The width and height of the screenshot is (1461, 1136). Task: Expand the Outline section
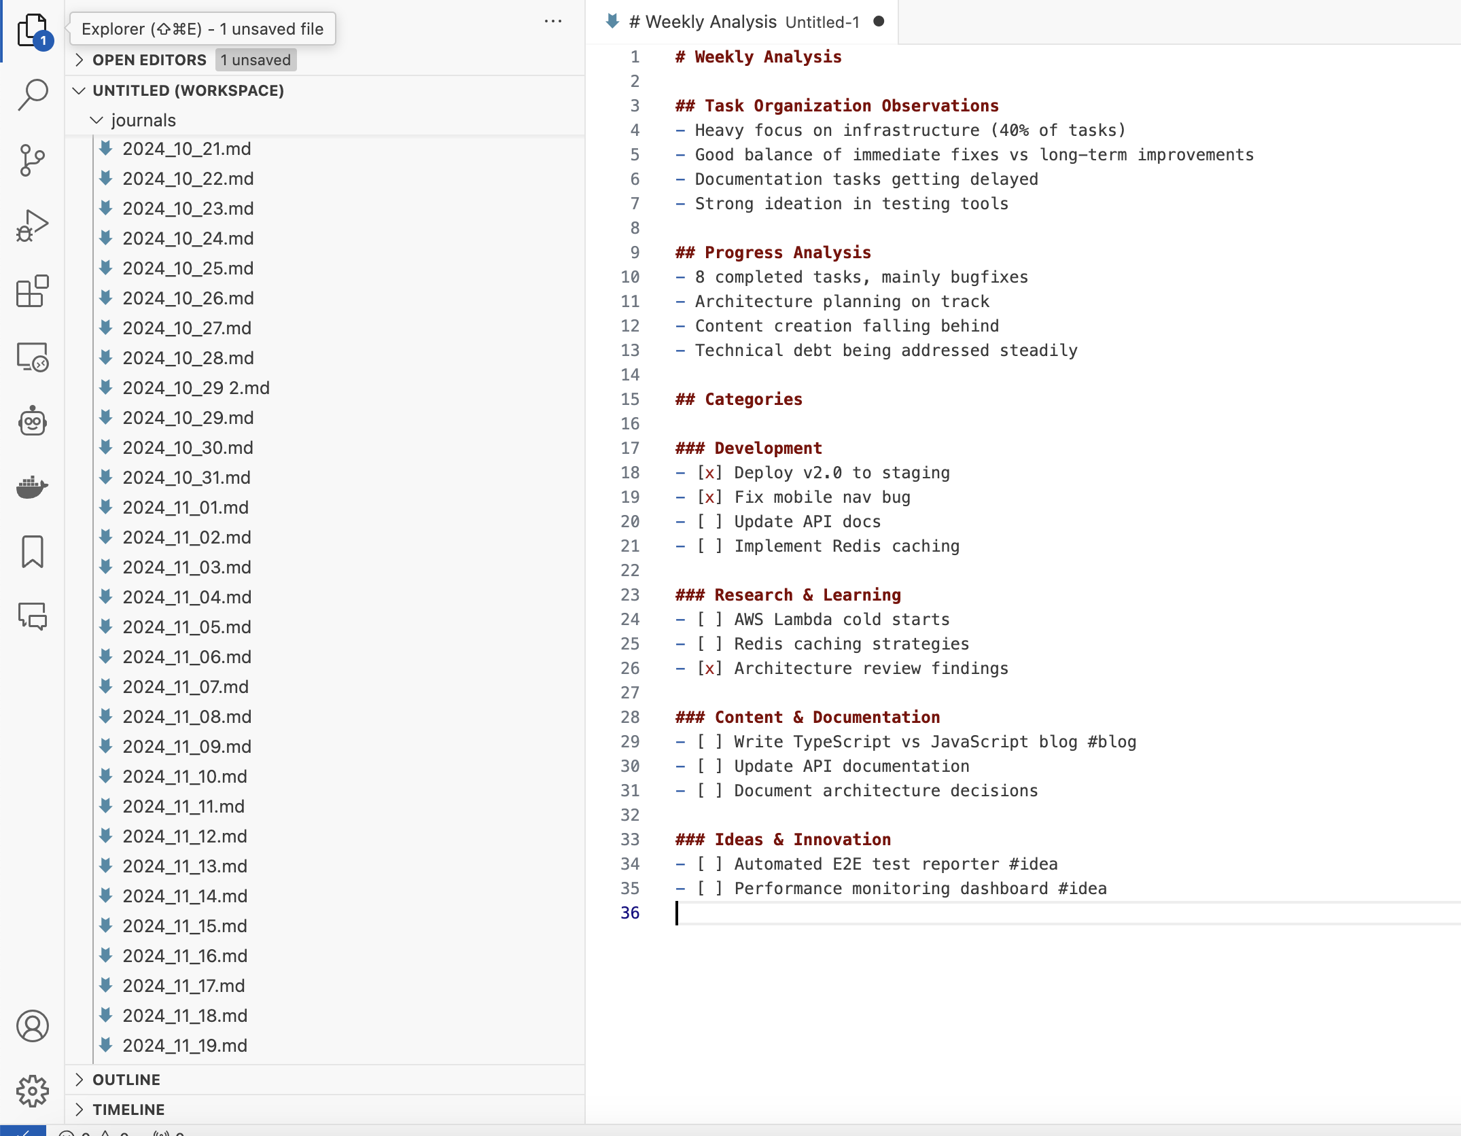pos(126,1080)
